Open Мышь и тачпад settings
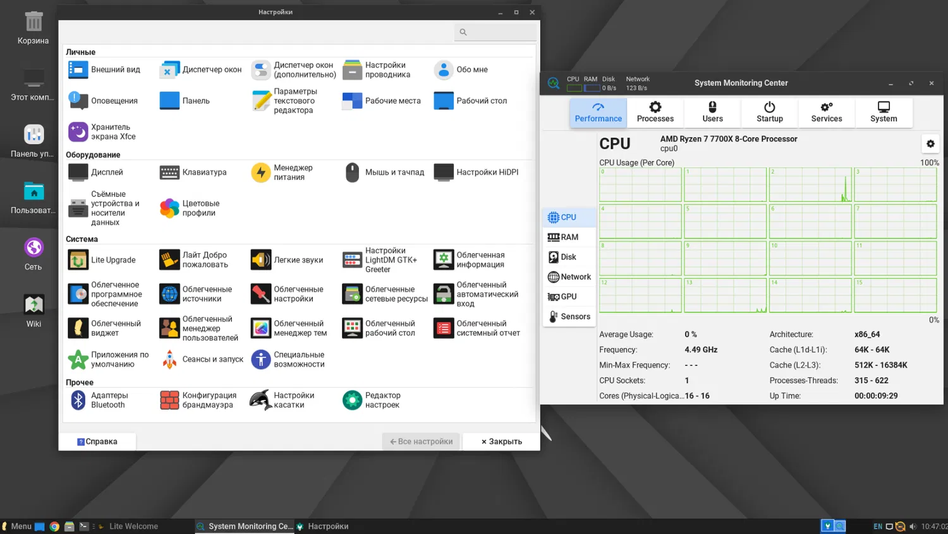The width and height of the screenshot is (948, 534). pos(384,172)
